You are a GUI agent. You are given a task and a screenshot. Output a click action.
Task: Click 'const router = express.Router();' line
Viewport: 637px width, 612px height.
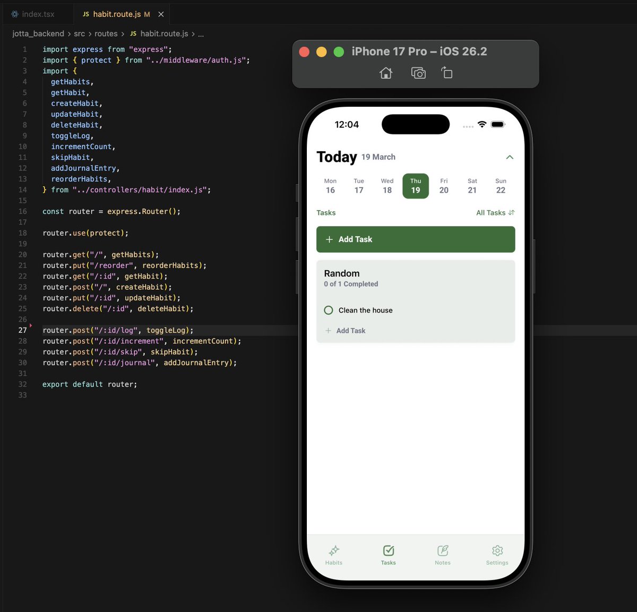(x=111, y=211)
